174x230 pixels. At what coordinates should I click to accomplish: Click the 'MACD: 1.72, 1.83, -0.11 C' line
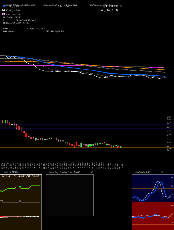pyautogui.click(x=16, y=23)
